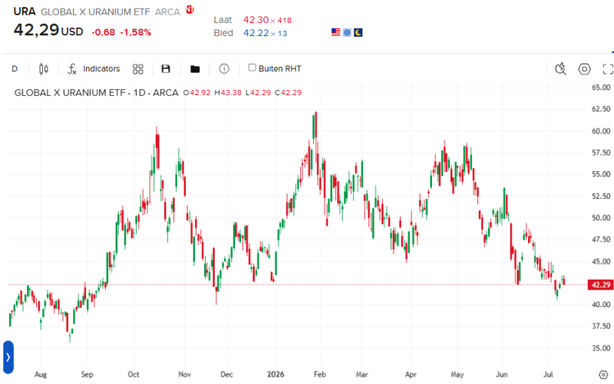Click the moon after-hours icon
This screenshot has height=384, width=614.
pyautogui.click(x=358, y=32)
